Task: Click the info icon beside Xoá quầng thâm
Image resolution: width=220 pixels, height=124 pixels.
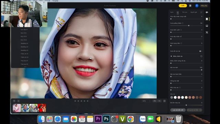Action: (x=183, y=23)
